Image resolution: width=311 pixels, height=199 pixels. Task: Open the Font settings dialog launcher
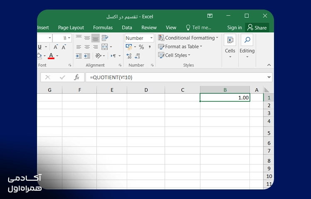69,65
